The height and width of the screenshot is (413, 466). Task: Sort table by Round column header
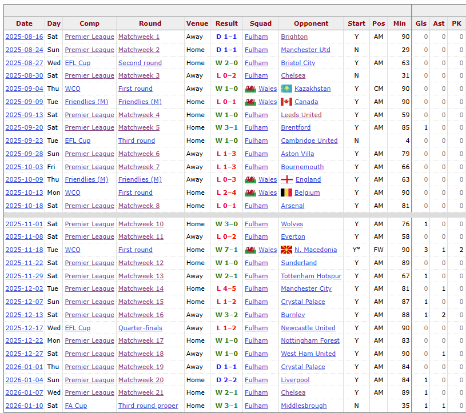point(150,23)
